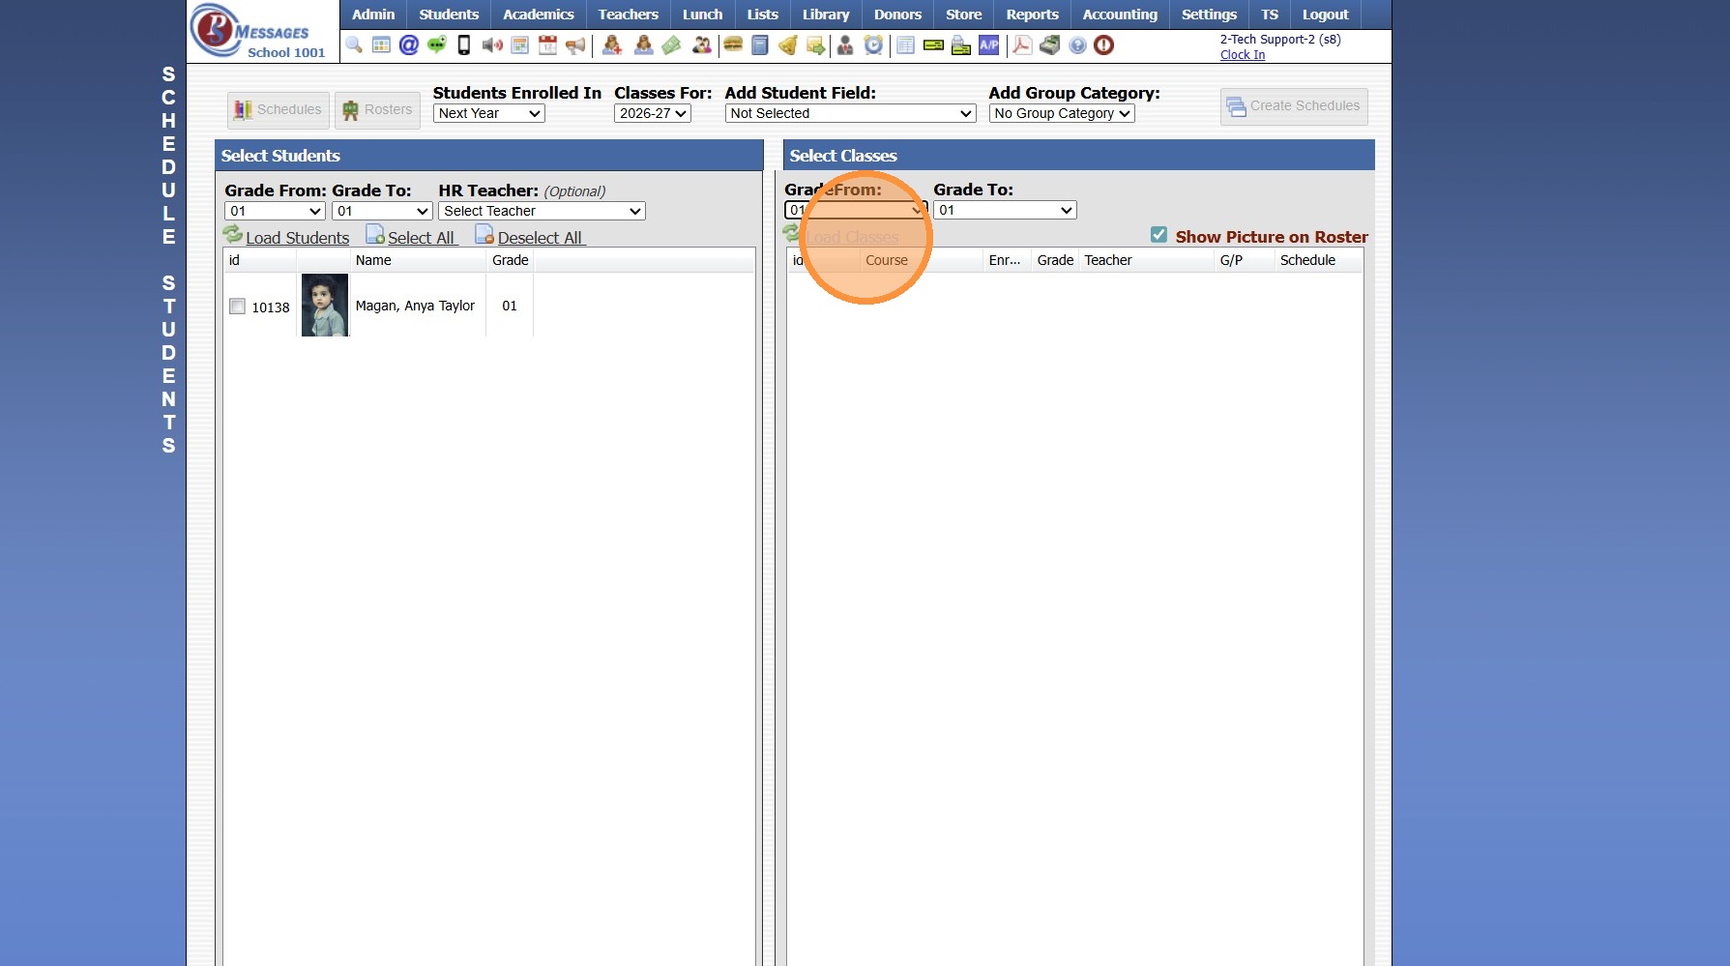Click the Create Schedules button

1294,106
